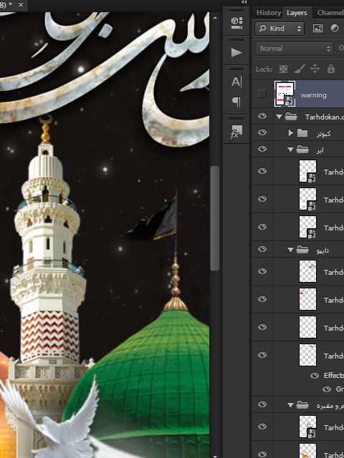Click the warning layer name
Image resolution: width=344 pixels, height=458 pixels.
click(313, 95)
